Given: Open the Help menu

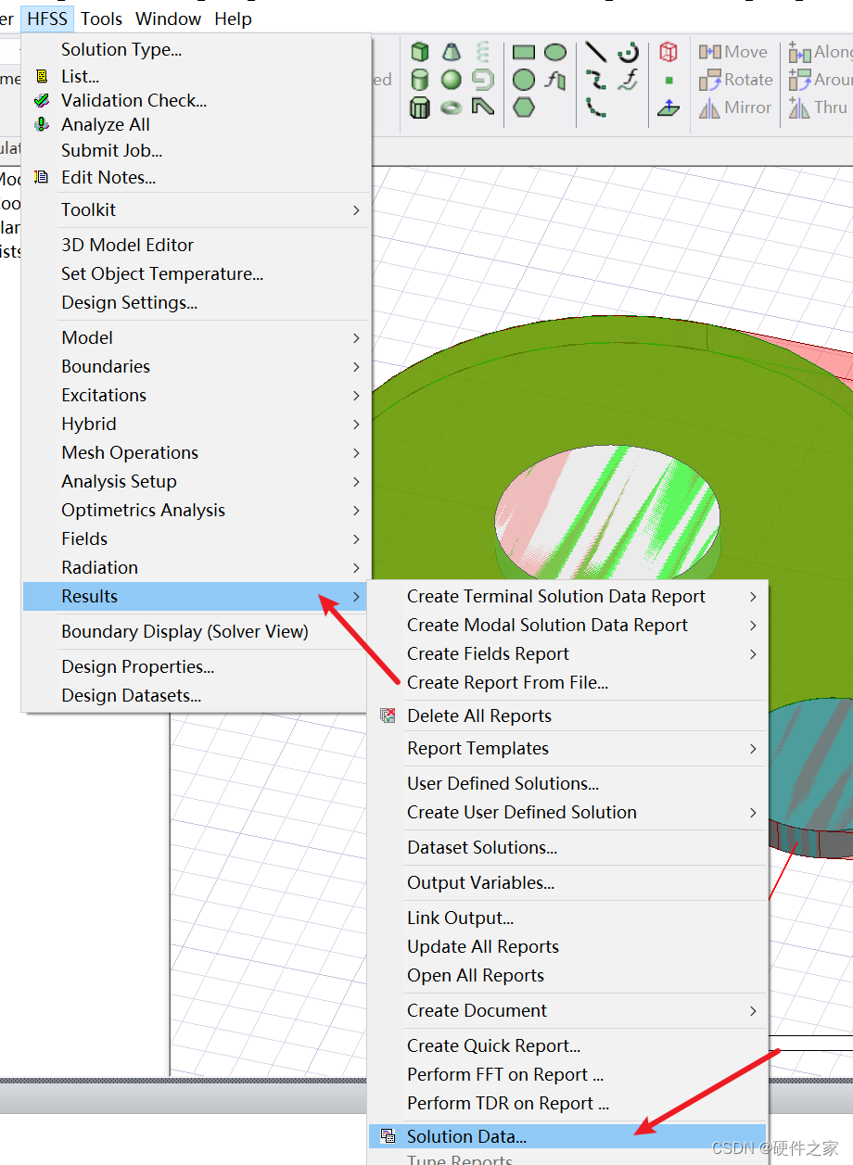Looking at the screenshot, I should [x=233, y=19].
